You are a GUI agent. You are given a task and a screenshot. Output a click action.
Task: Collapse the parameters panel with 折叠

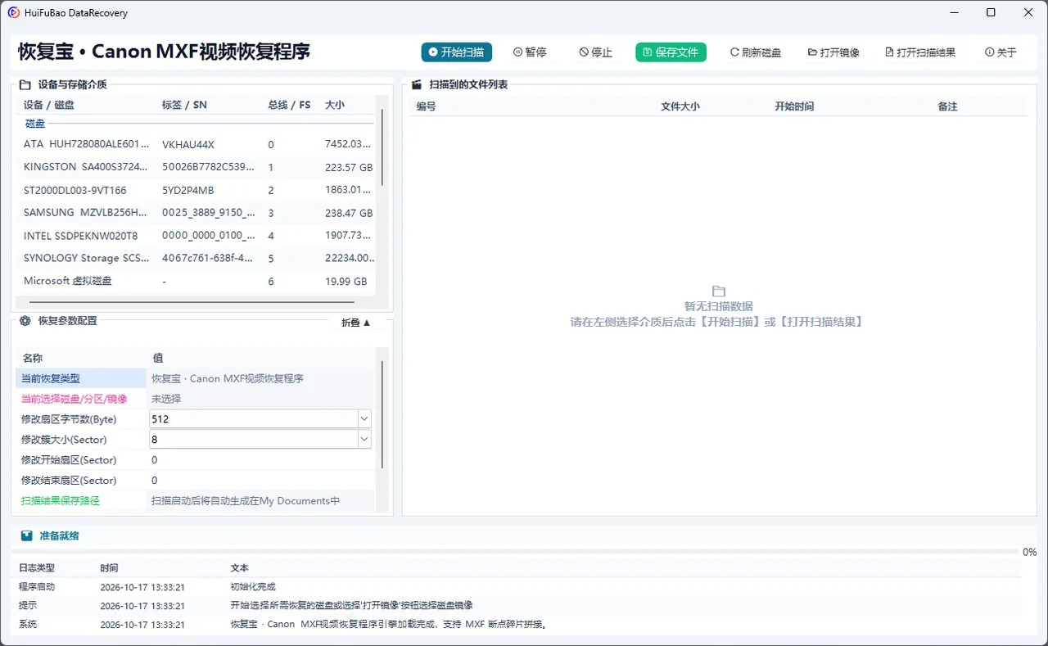coord(356,323)
